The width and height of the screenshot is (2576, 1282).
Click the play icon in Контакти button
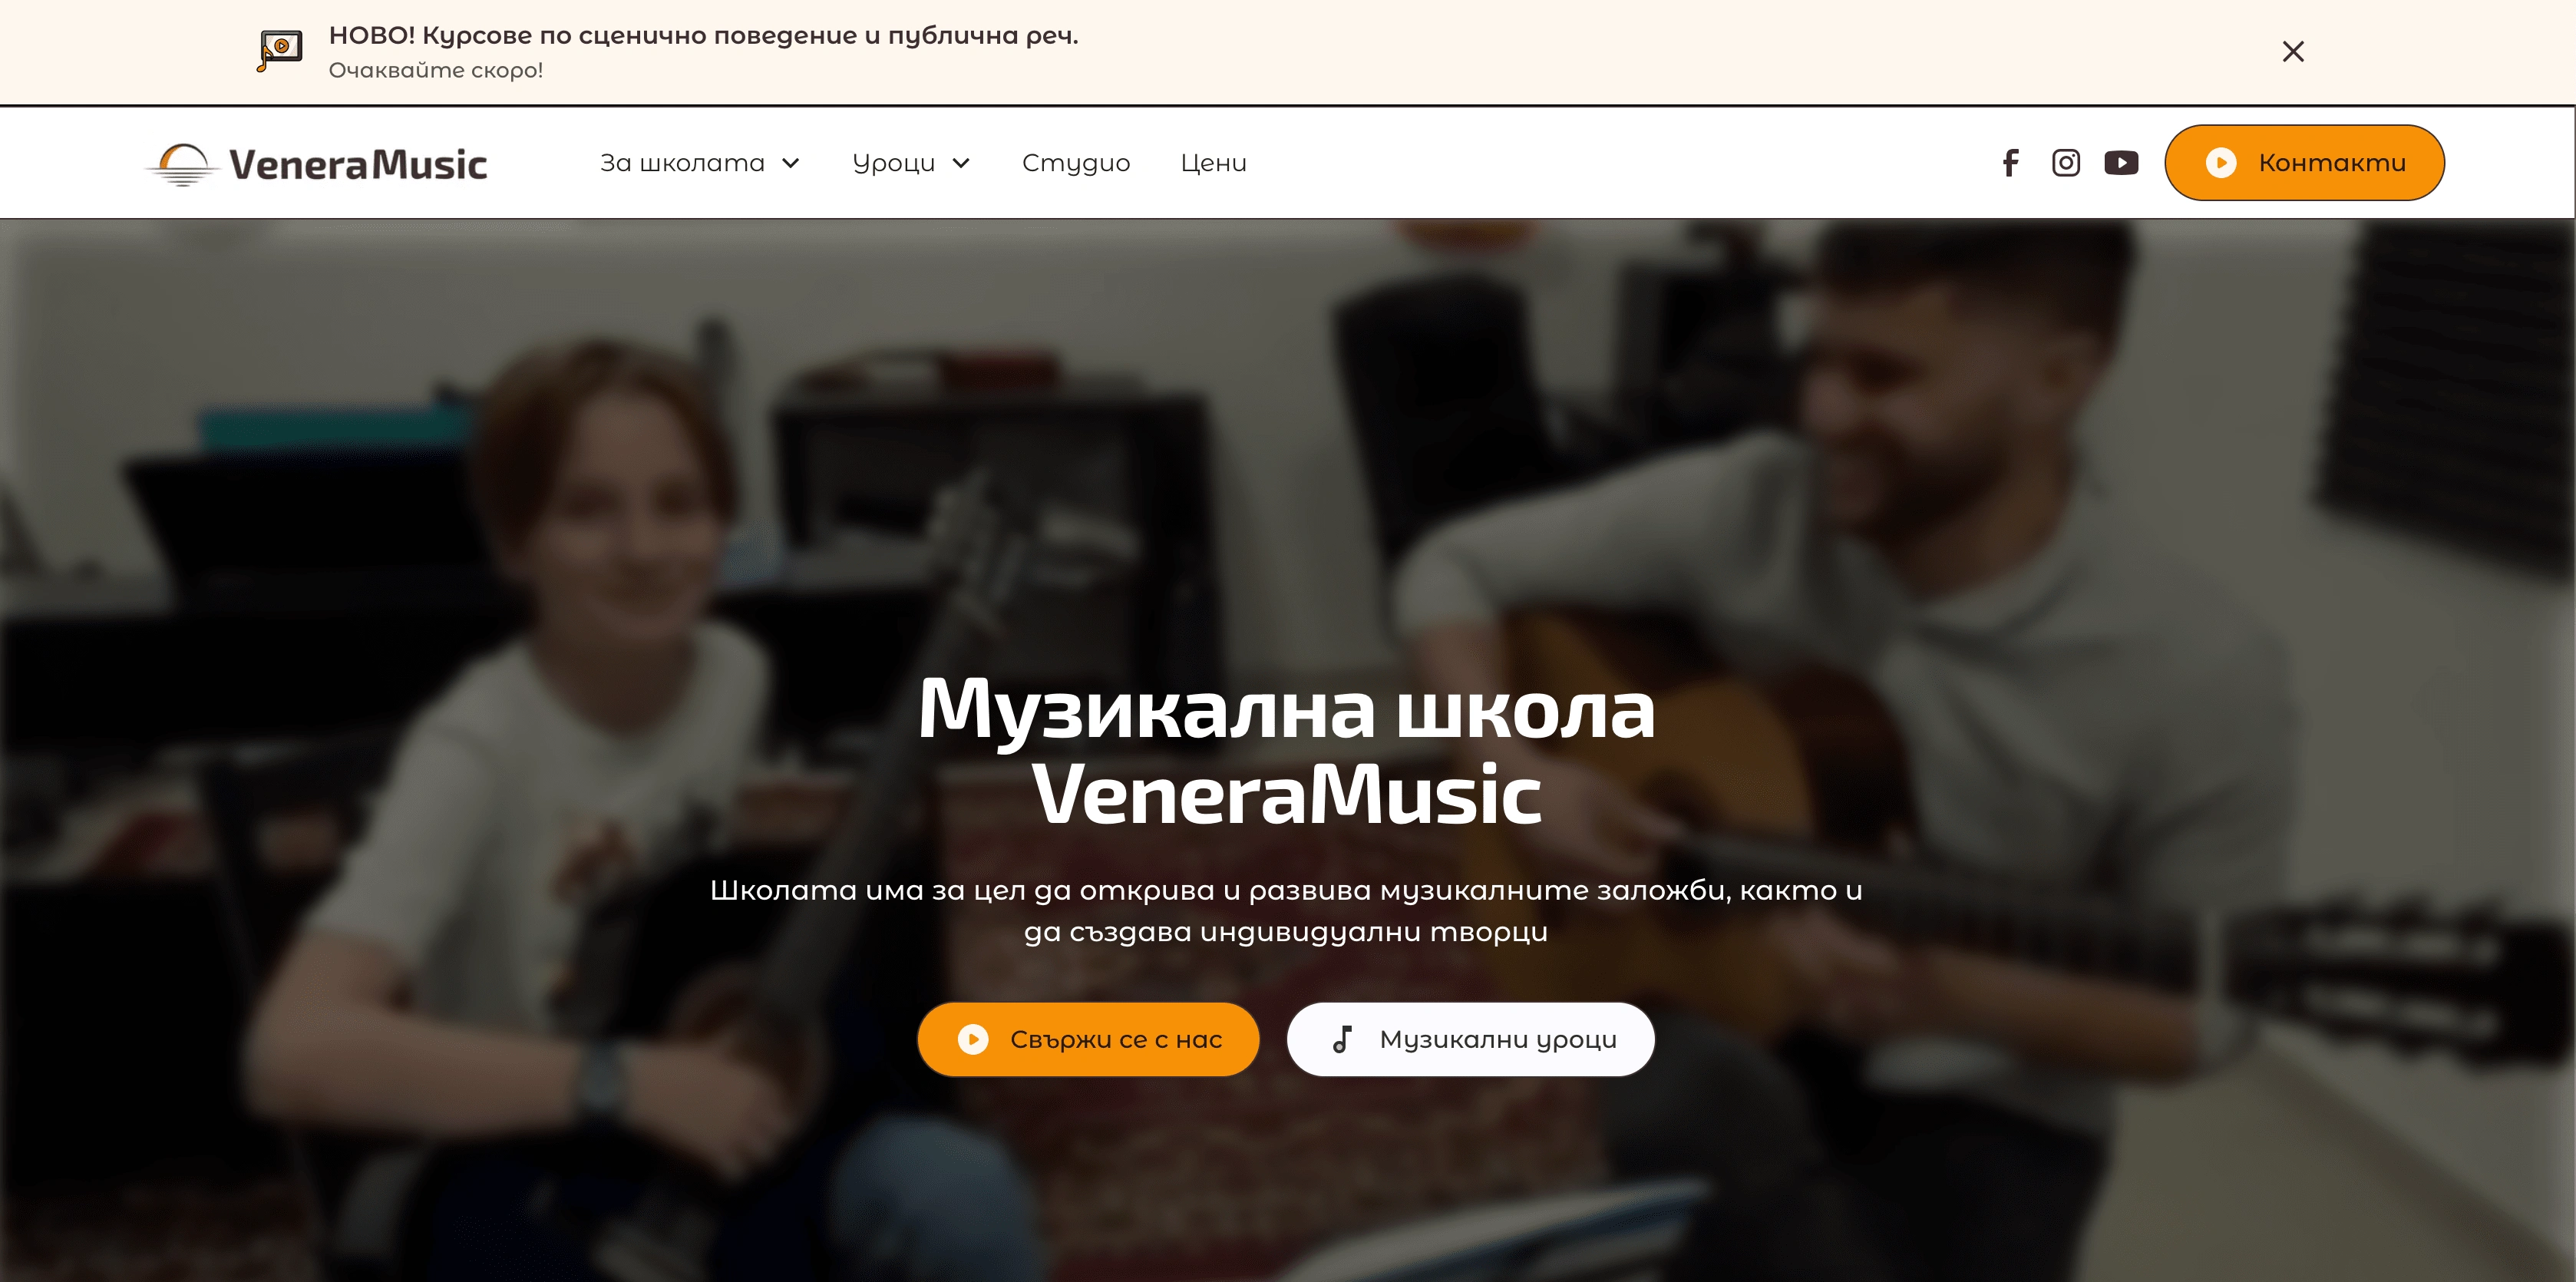click(x=2221, y=163)
